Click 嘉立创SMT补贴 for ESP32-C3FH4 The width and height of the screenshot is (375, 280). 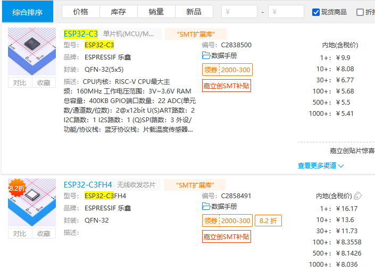click(x=227, y=236)
